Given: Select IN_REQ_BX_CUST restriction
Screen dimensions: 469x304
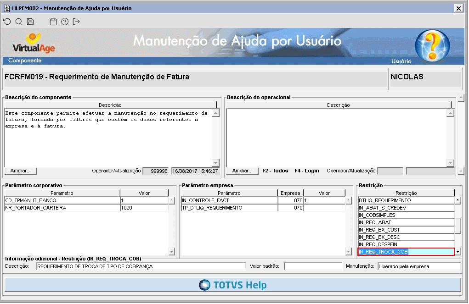Looking at the screenshot, I should tap(406, 230).
